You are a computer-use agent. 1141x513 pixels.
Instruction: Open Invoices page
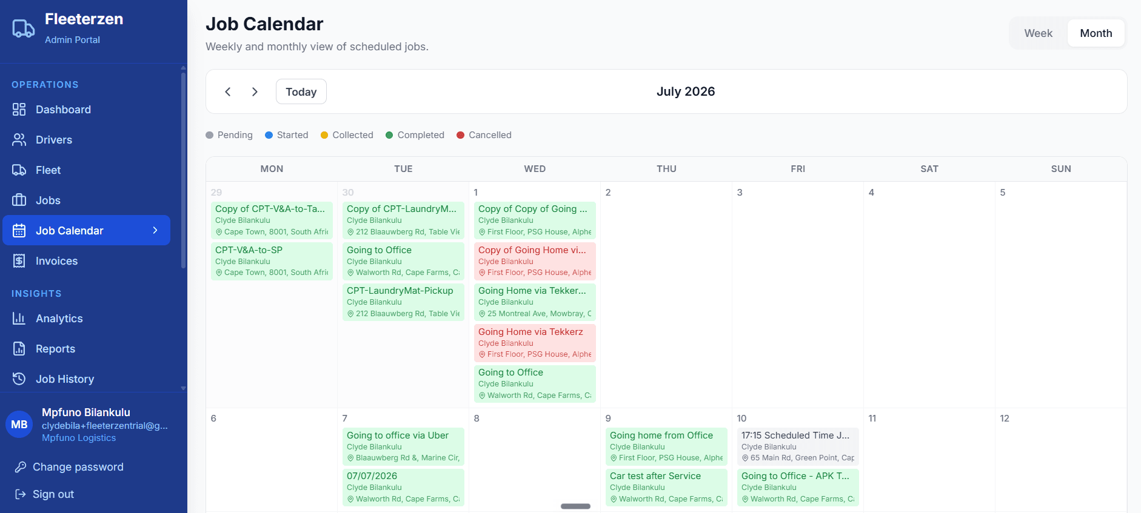(x=86, y=261)
